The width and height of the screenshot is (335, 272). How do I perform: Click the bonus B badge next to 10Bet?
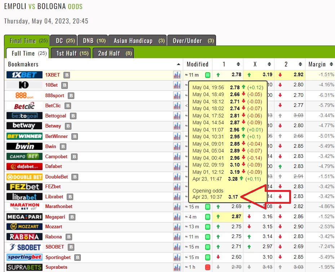[x=65, y=85]
